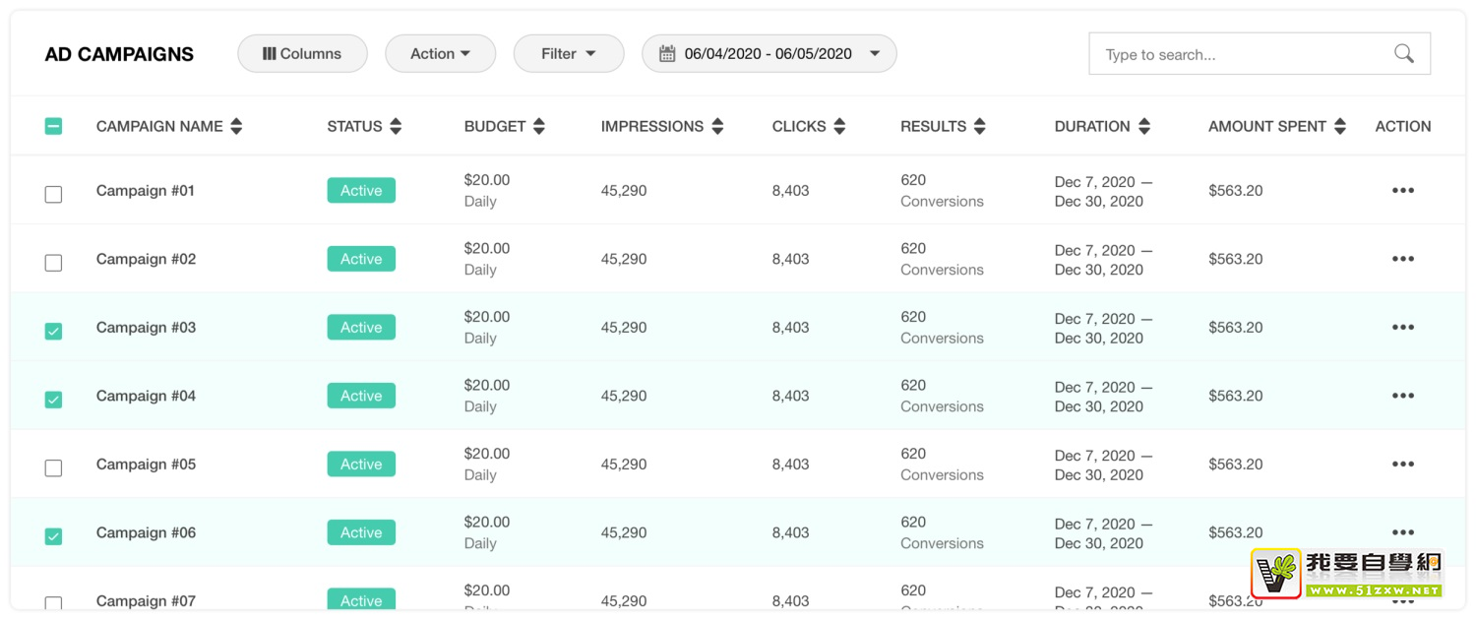The image size is (1476, 620).
Task: Uncheck the Campaign #06 checkbox
Action: click(54, 536)
